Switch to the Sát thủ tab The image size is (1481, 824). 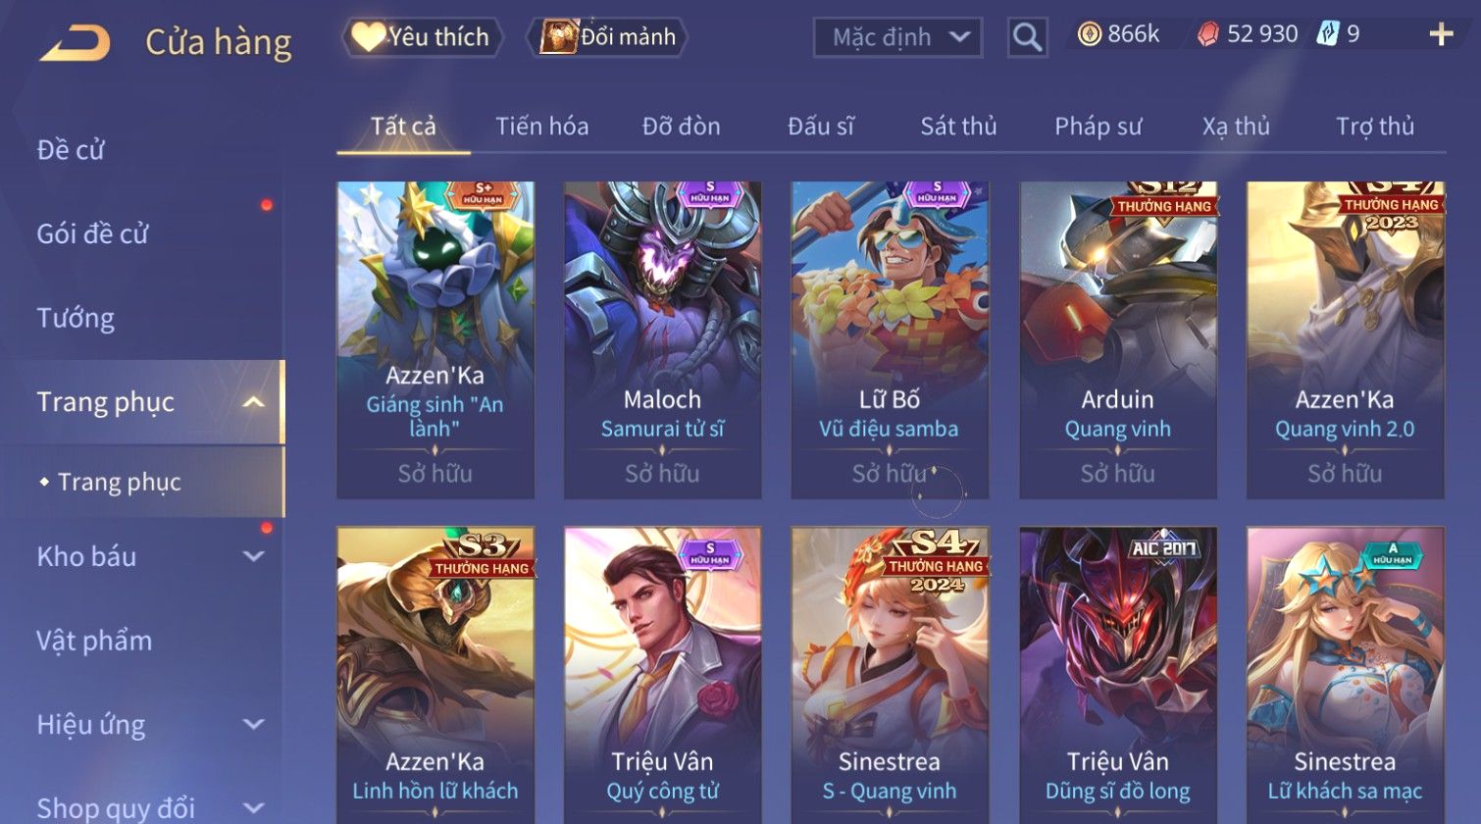[x=958, y=127]
